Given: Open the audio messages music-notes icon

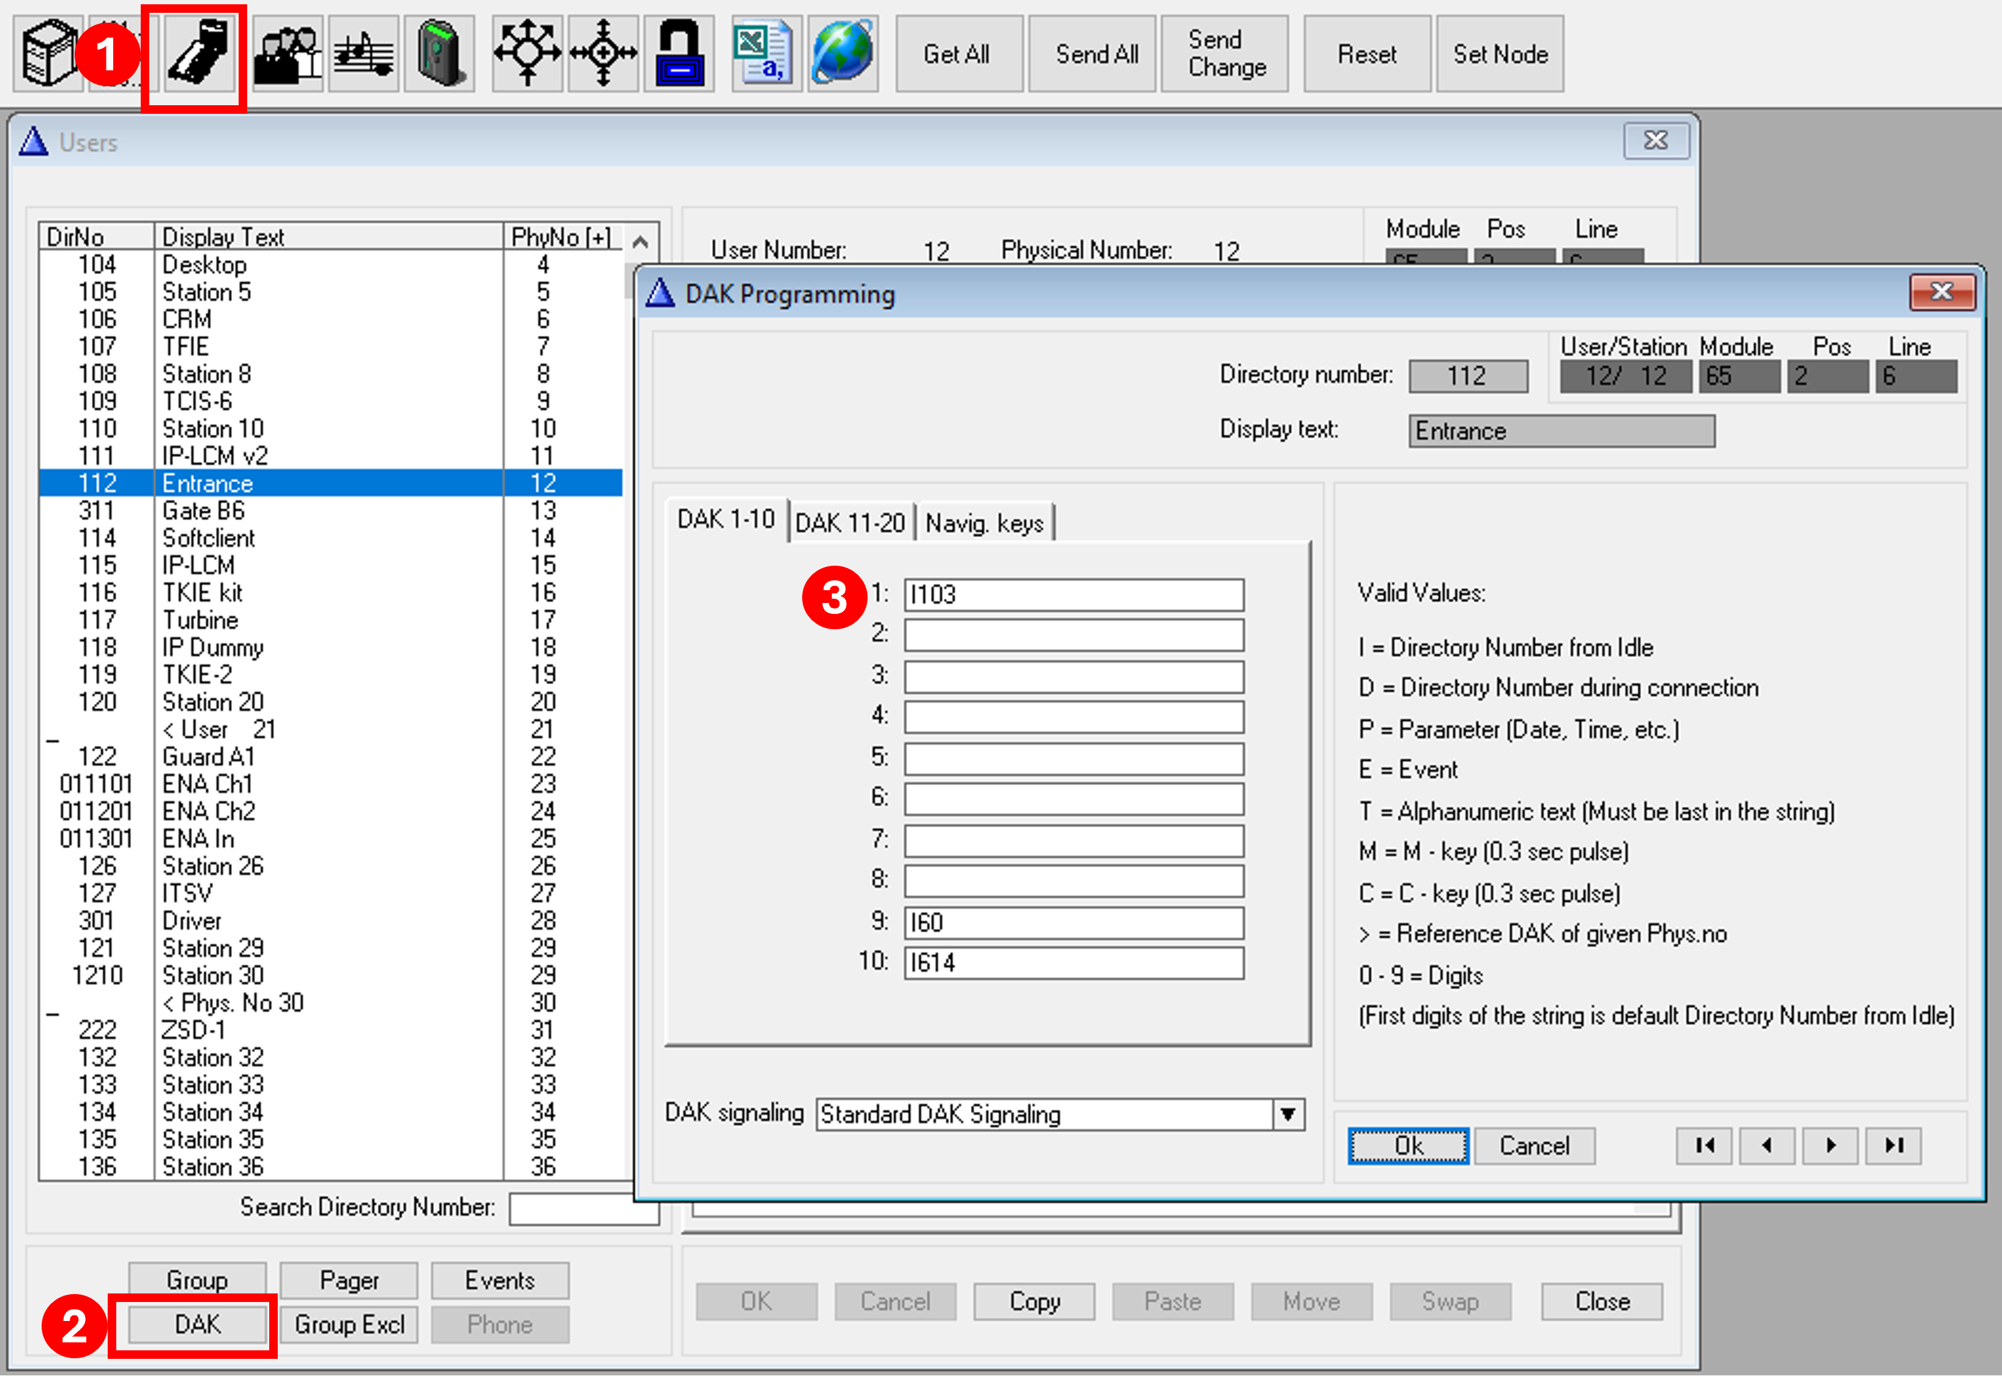Looking at the screenshot, I should [x=363, y=54].
